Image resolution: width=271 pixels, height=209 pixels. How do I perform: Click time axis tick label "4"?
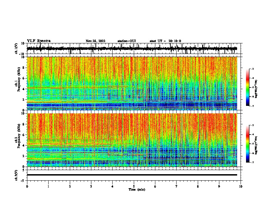point(113,186)
